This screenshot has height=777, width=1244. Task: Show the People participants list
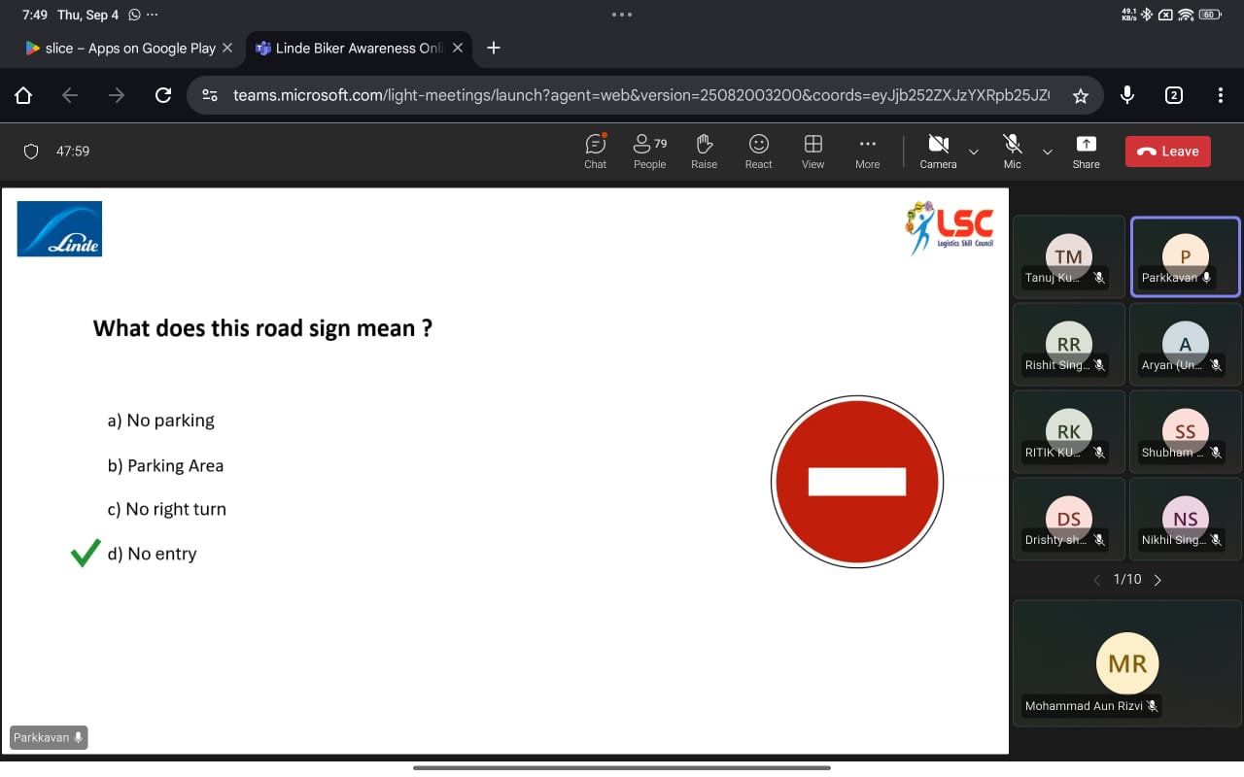[649, 152]
